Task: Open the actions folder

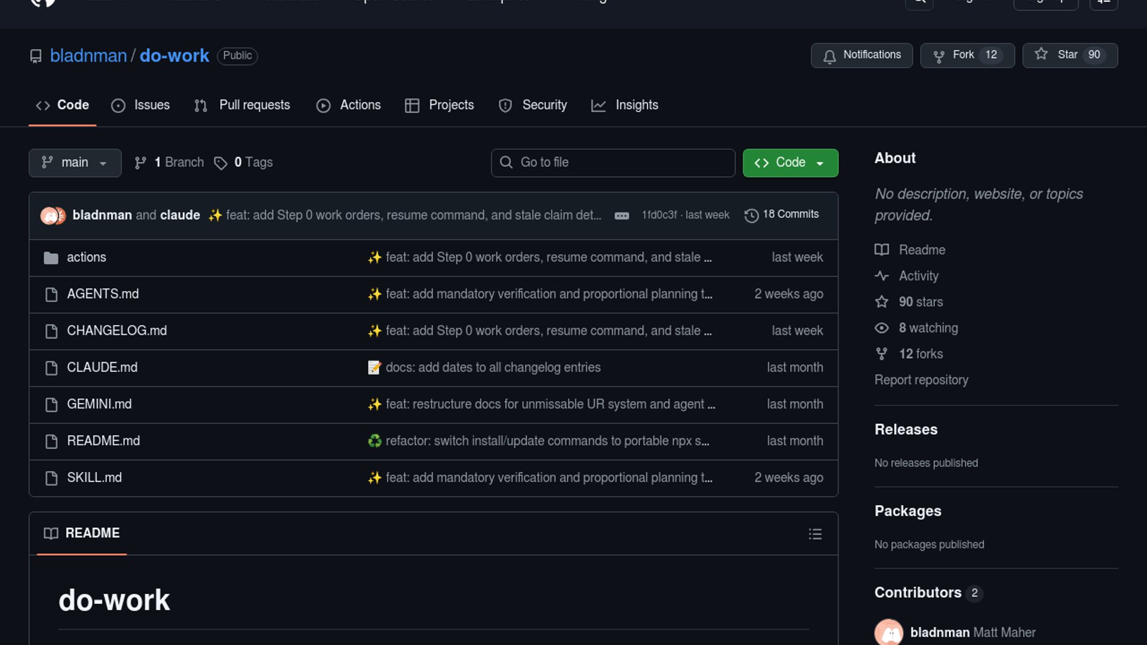Action: (87, 257)
